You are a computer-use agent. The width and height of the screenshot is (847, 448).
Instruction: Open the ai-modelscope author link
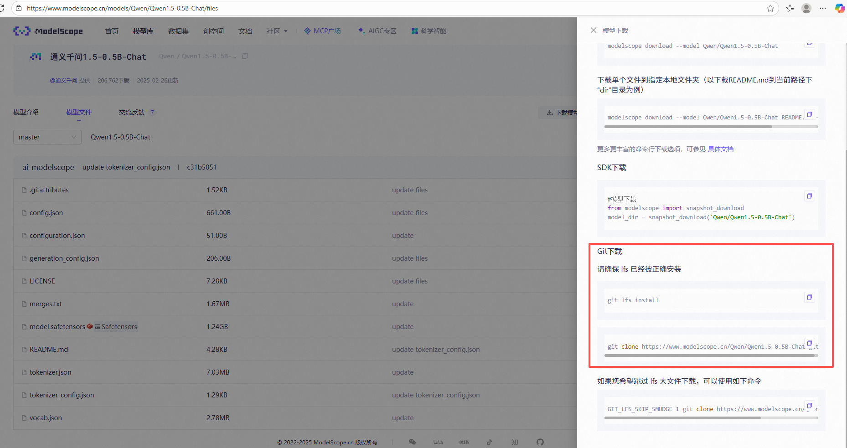click(x=48, y=167)
